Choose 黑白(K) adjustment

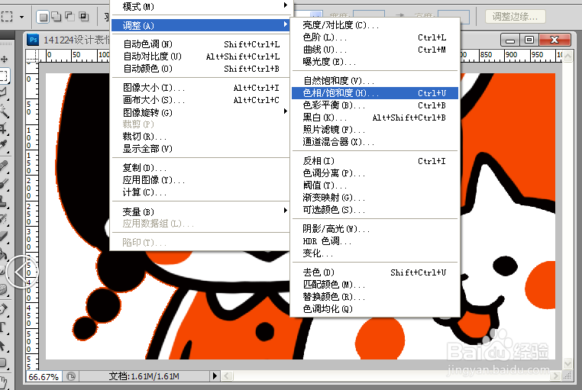coord(375,118)
